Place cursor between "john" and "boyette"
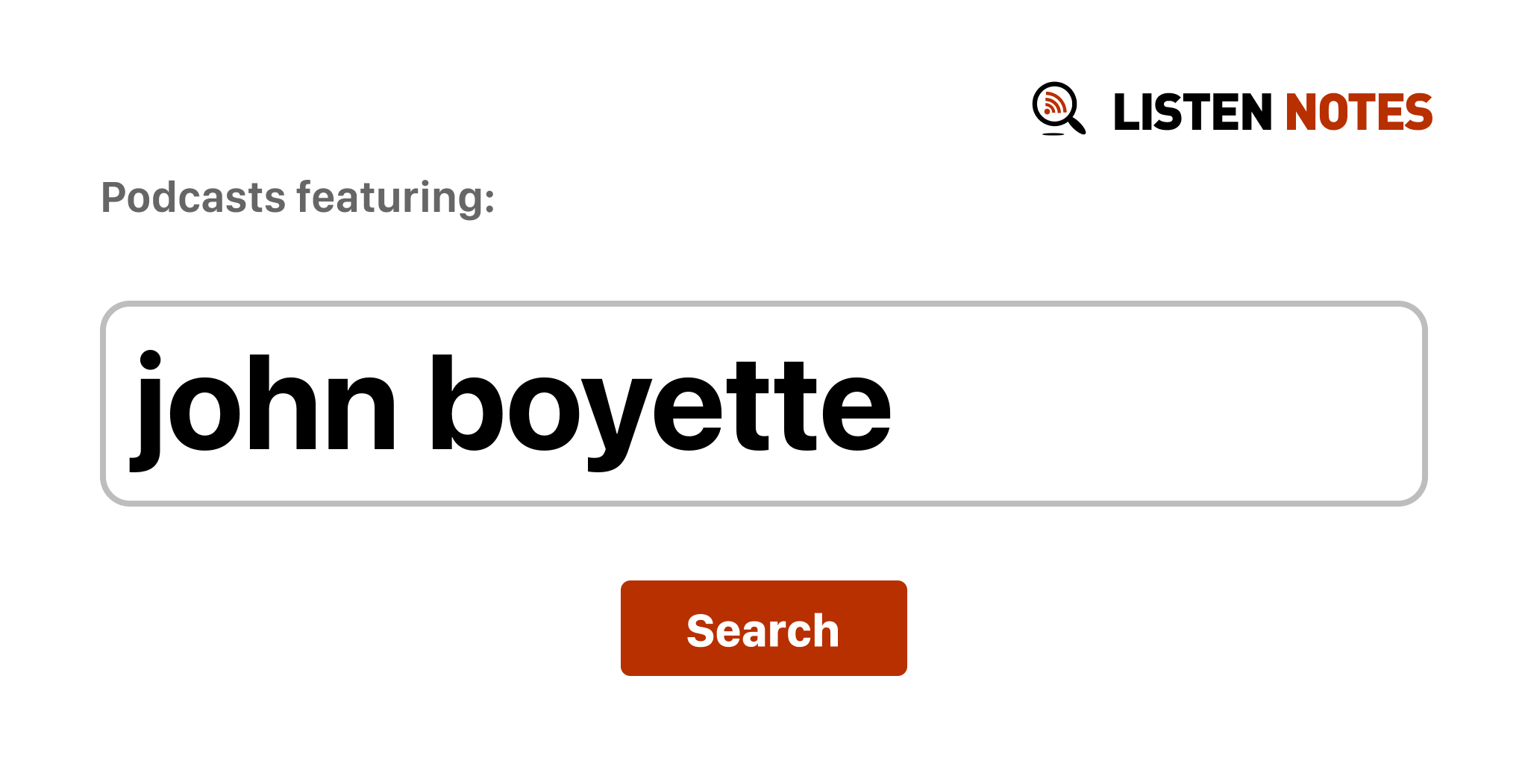This screenshot has height=764, width=1528. tap(413, 404)
